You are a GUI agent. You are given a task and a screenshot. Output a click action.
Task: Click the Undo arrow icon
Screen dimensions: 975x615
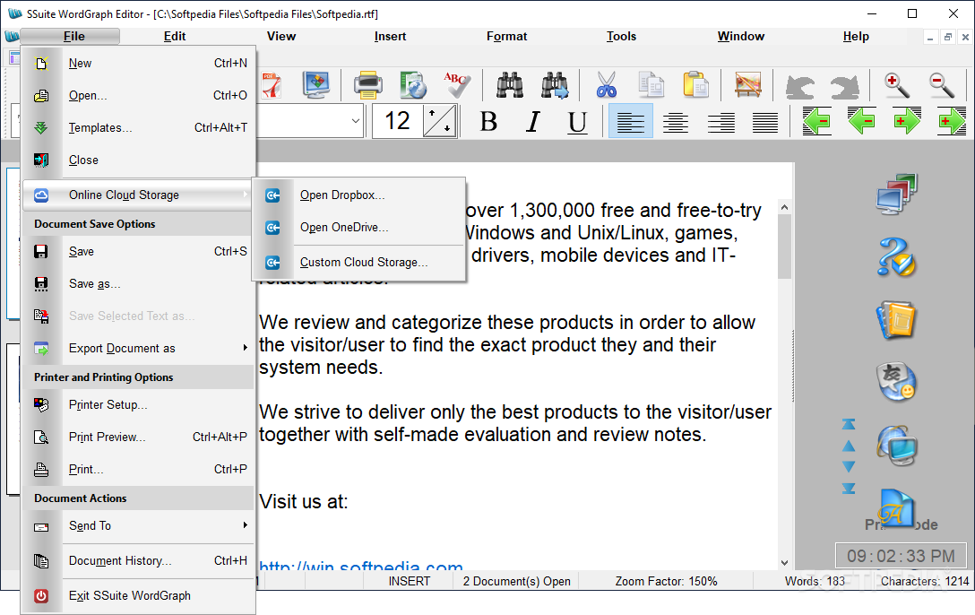[799, 86]
